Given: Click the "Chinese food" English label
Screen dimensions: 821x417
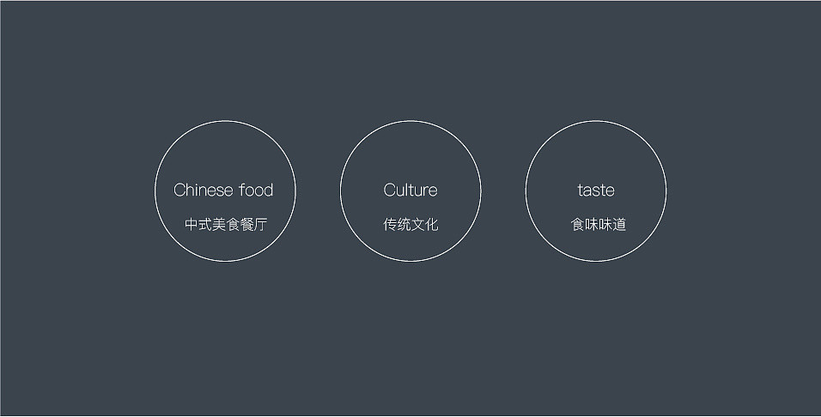Looking at the screenshot, I should pyautogui.click(x=223, y=190).
